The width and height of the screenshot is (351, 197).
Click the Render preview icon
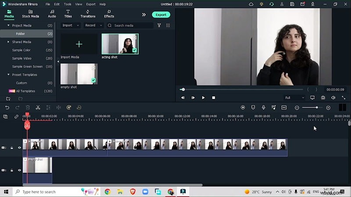click(x=243, y=108)
